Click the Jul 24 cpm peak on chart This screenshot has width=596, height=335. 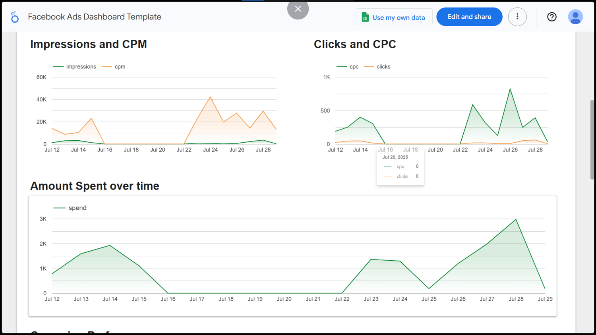pyautogui.click(x=210, y=97)
